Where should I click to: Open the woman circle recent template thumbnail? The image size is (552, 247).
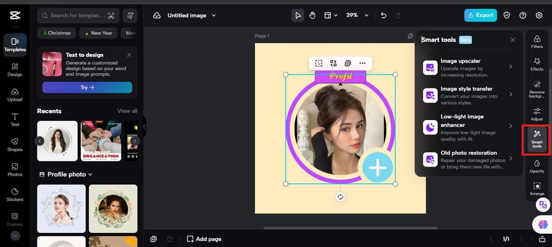click(57, 141)
